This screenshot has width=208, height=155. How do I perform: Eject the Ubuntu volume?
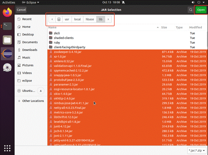(41, 91)
